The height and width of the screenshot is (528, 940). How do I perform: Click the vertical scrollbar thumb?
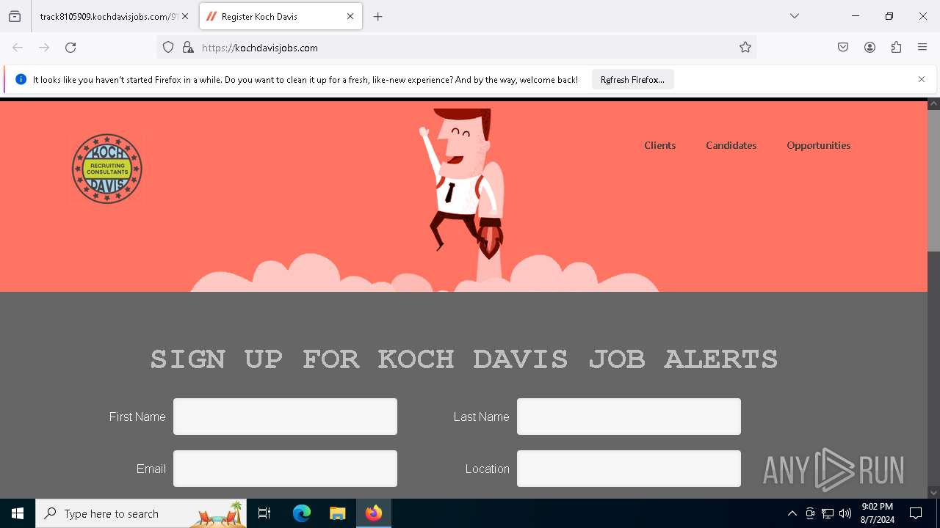click(x=933, y=180)
